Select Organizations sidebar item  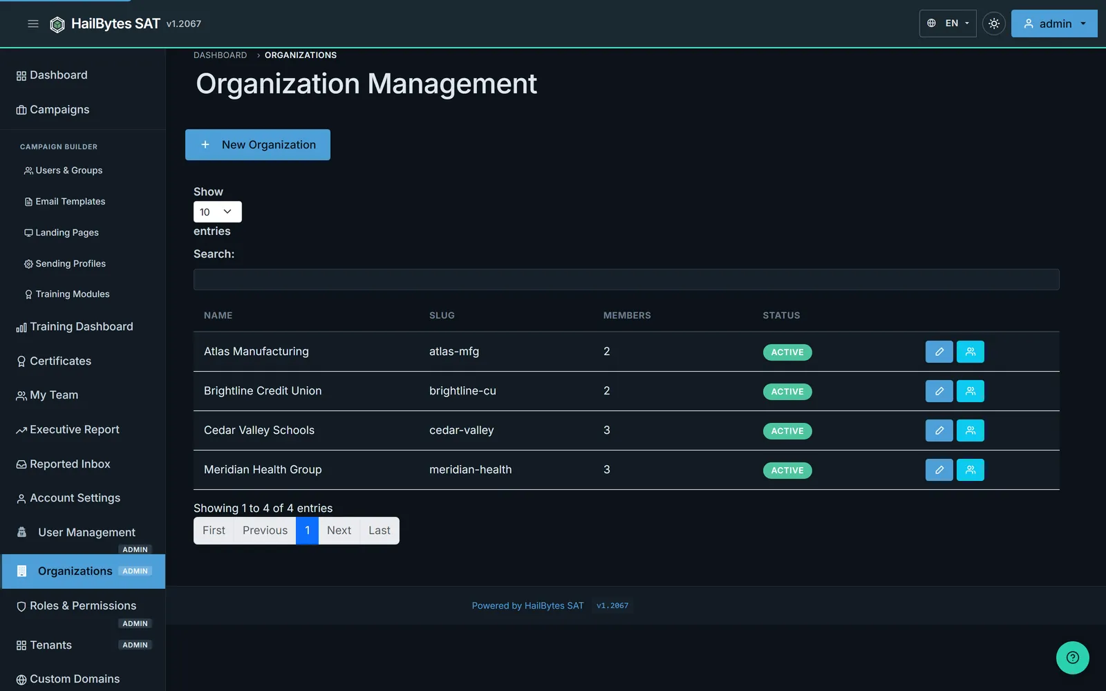(83, 571)
